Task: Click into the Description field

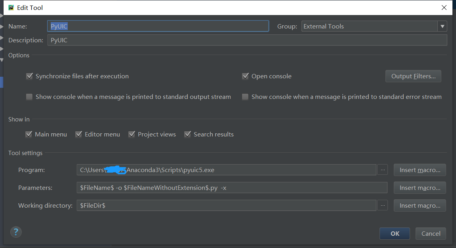Action: [247, 40]
